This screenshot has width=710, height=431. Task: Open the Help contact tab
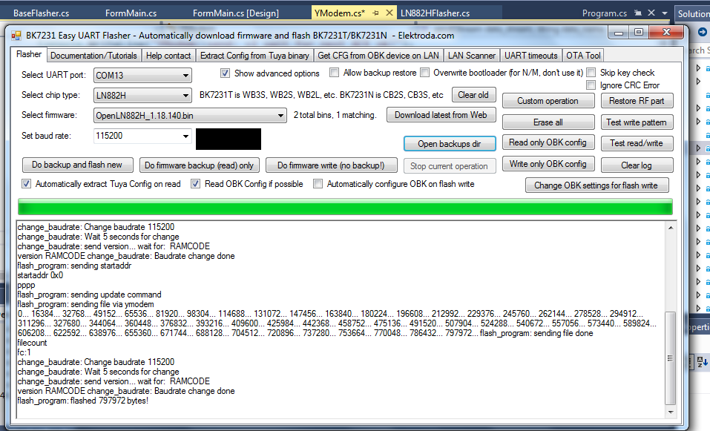168,56
